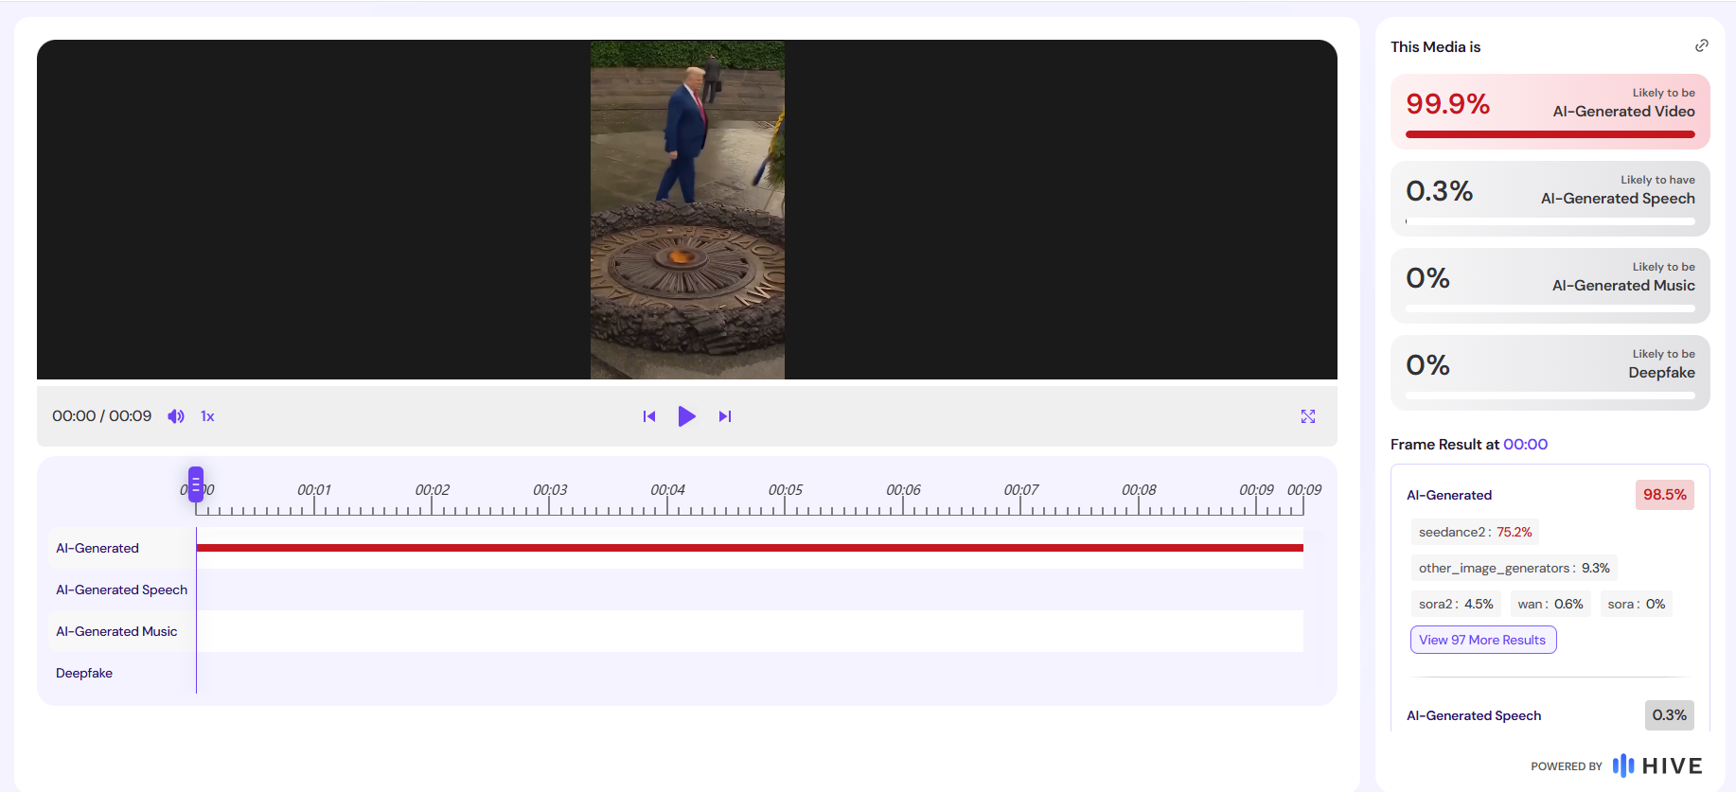Click the AI-Generated Speech frame result heading
1736x792 pixels.
(x=1474, y=715)
